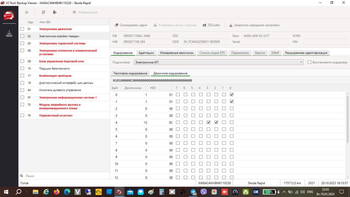Tick checkbox for 76 Парковочный ассистент
The width and height of the screenshot is (350, 197).
(x=22, y=115)
